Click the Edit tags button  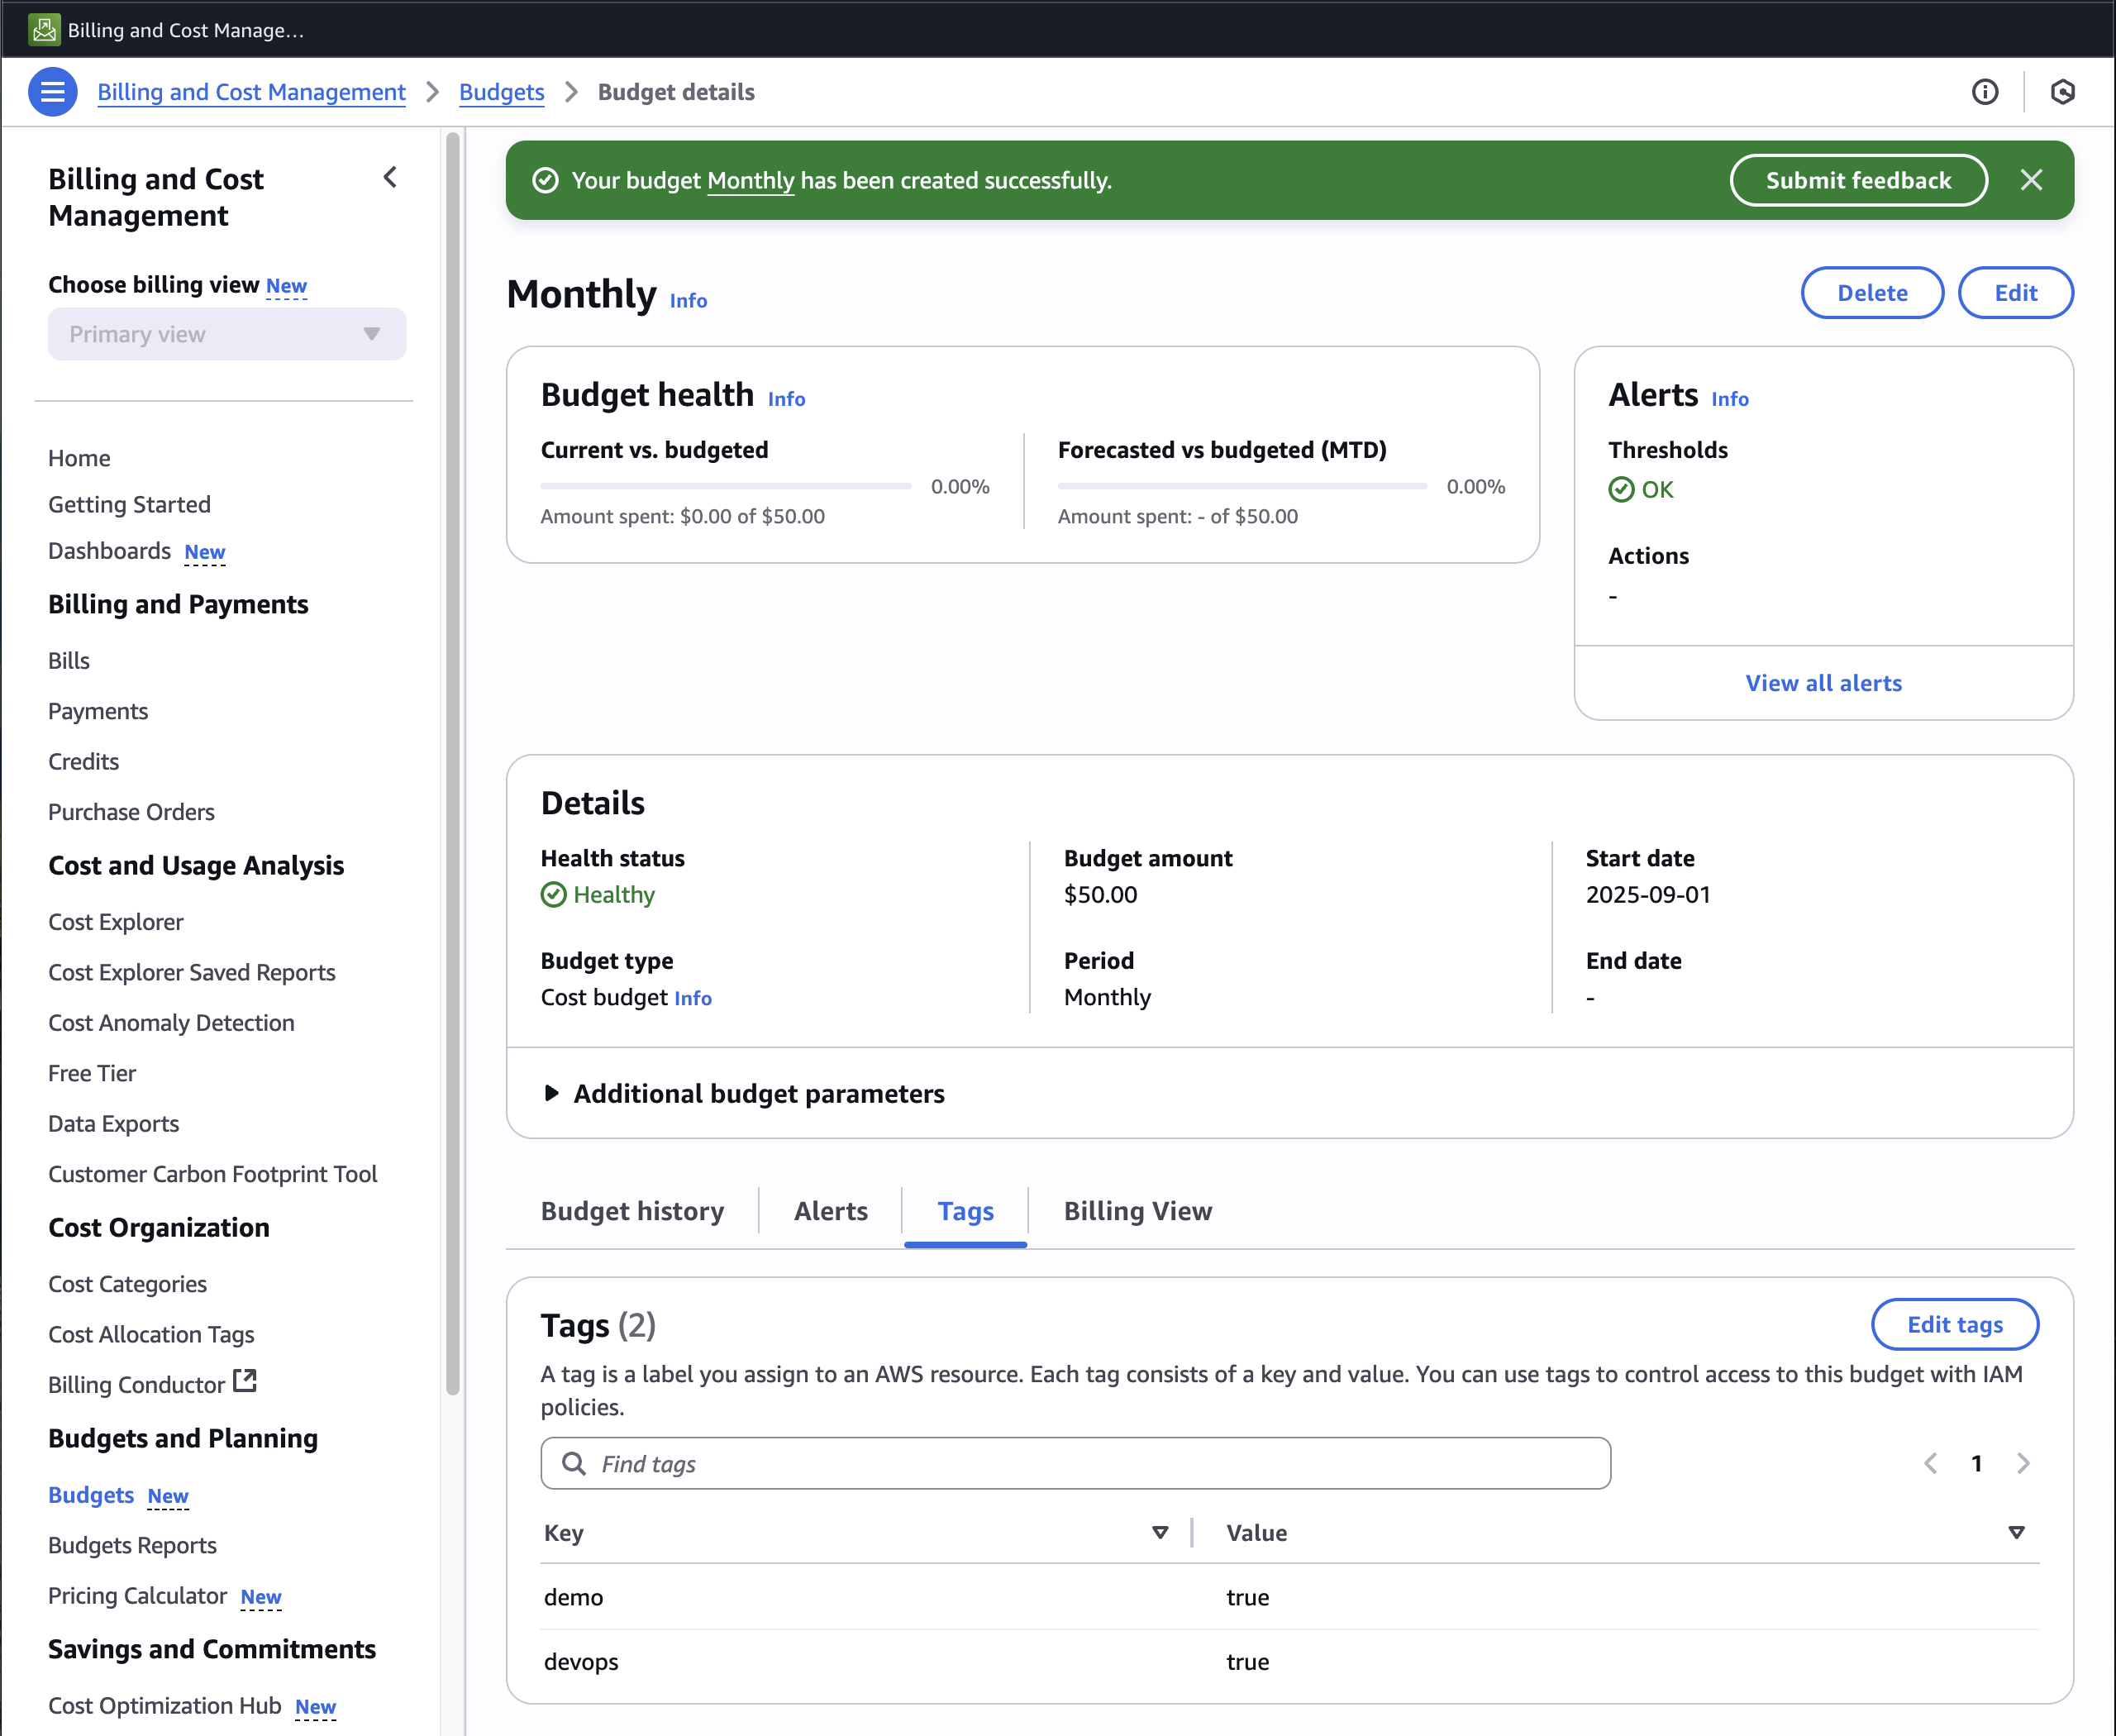(1954, 1324)
